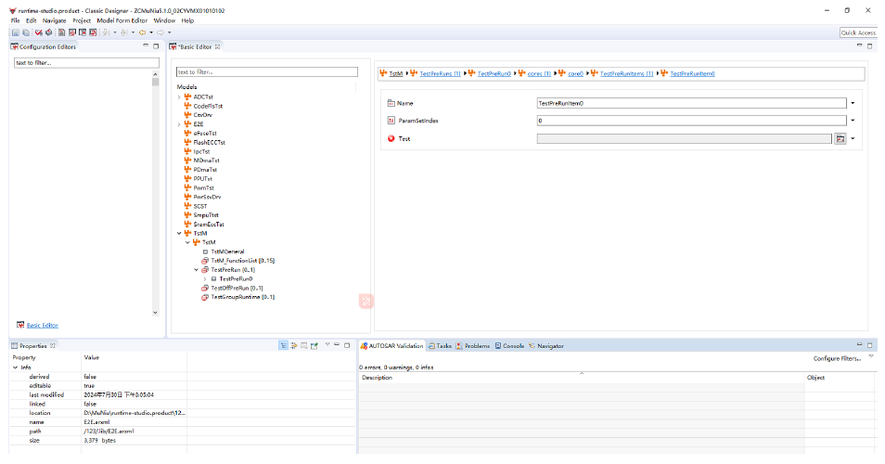Switch to the Problems tab
The width and height of the screenshot is (885, 464).
pyautogui.click(x=473, y=346)
